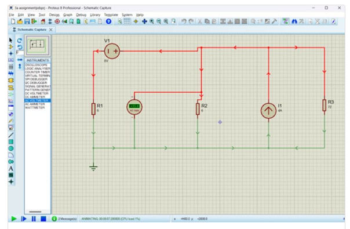
Task: Select the Junction Dot Mode tool
Action: [10, 53]
